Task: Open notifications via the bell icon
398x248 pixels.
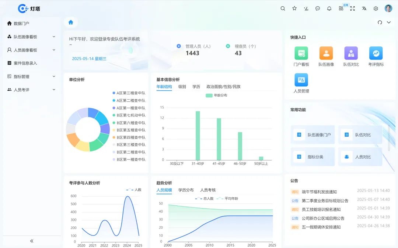Action: click(x=329, y=8)
